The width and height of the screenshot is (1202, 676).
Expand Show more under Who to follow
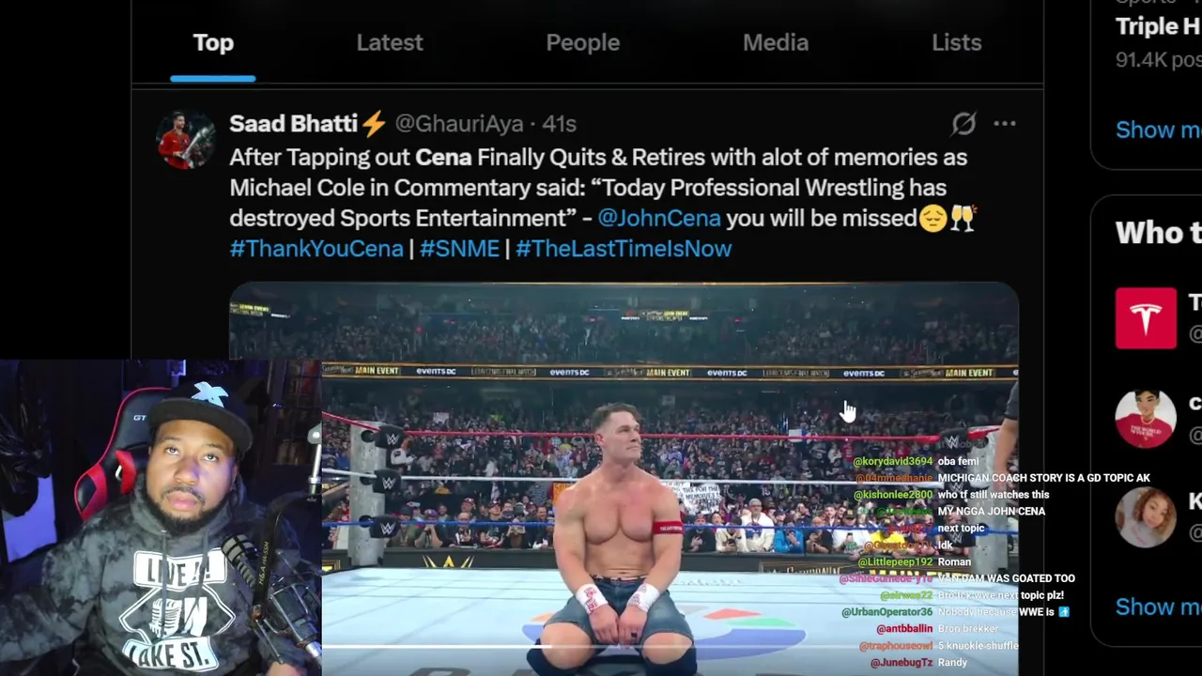pyautogui.click(x=1158, y=607)
